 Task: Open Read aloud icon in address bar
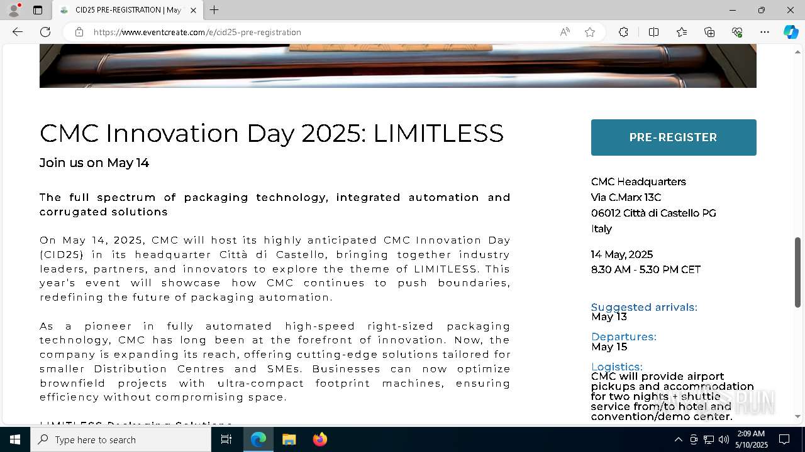565,32
